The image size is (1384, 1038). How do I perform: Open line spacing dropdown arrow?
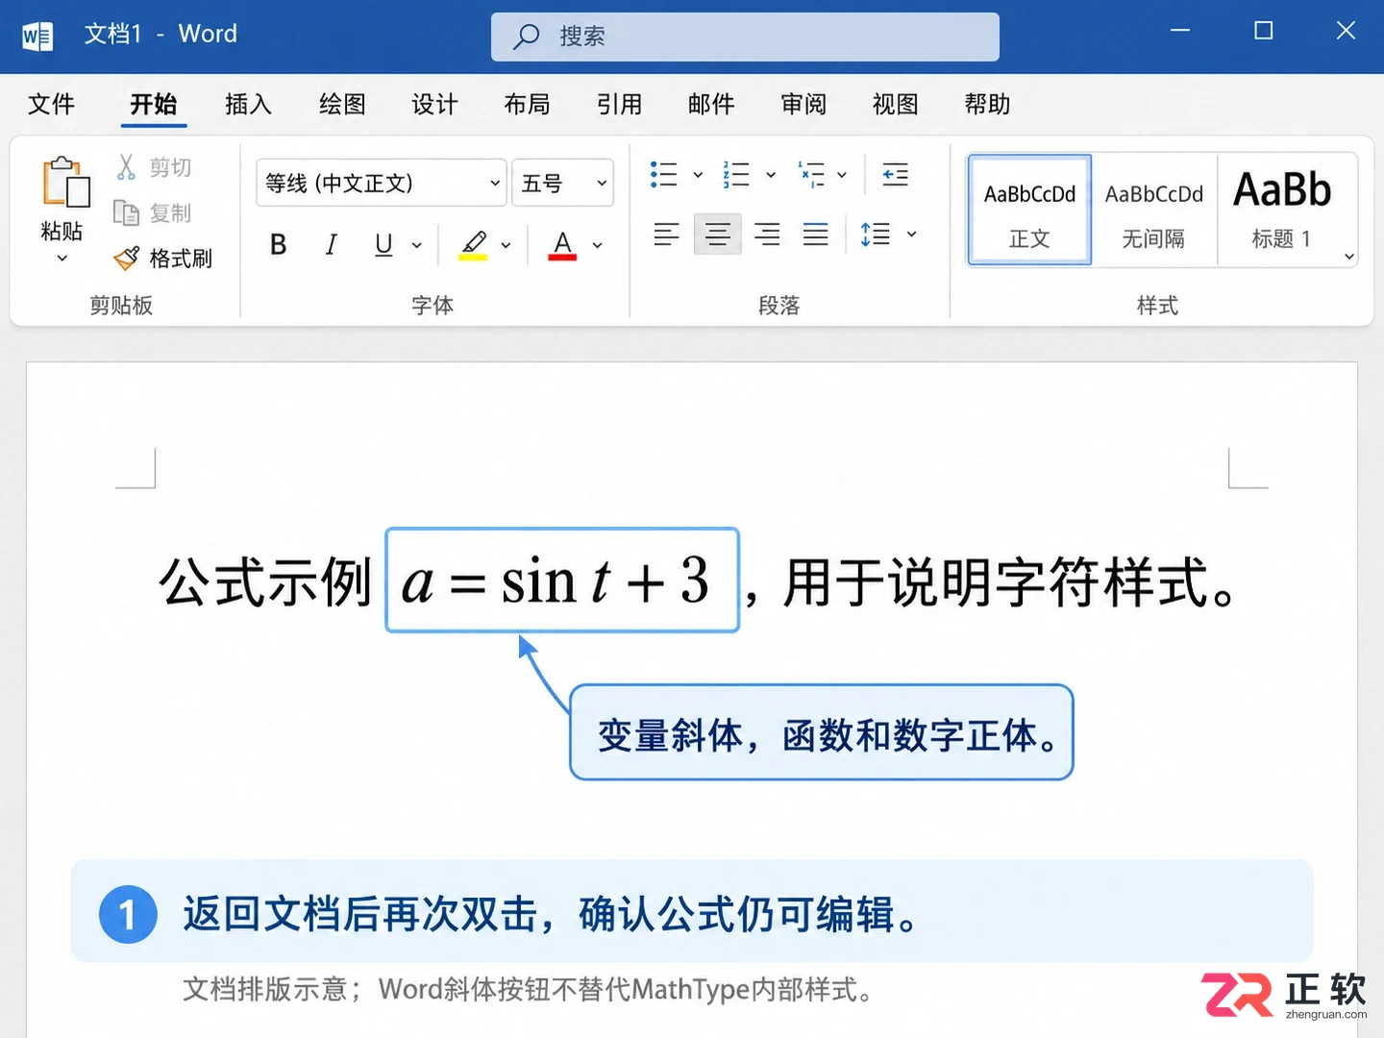pyautogui.click(x=911, y=234)
